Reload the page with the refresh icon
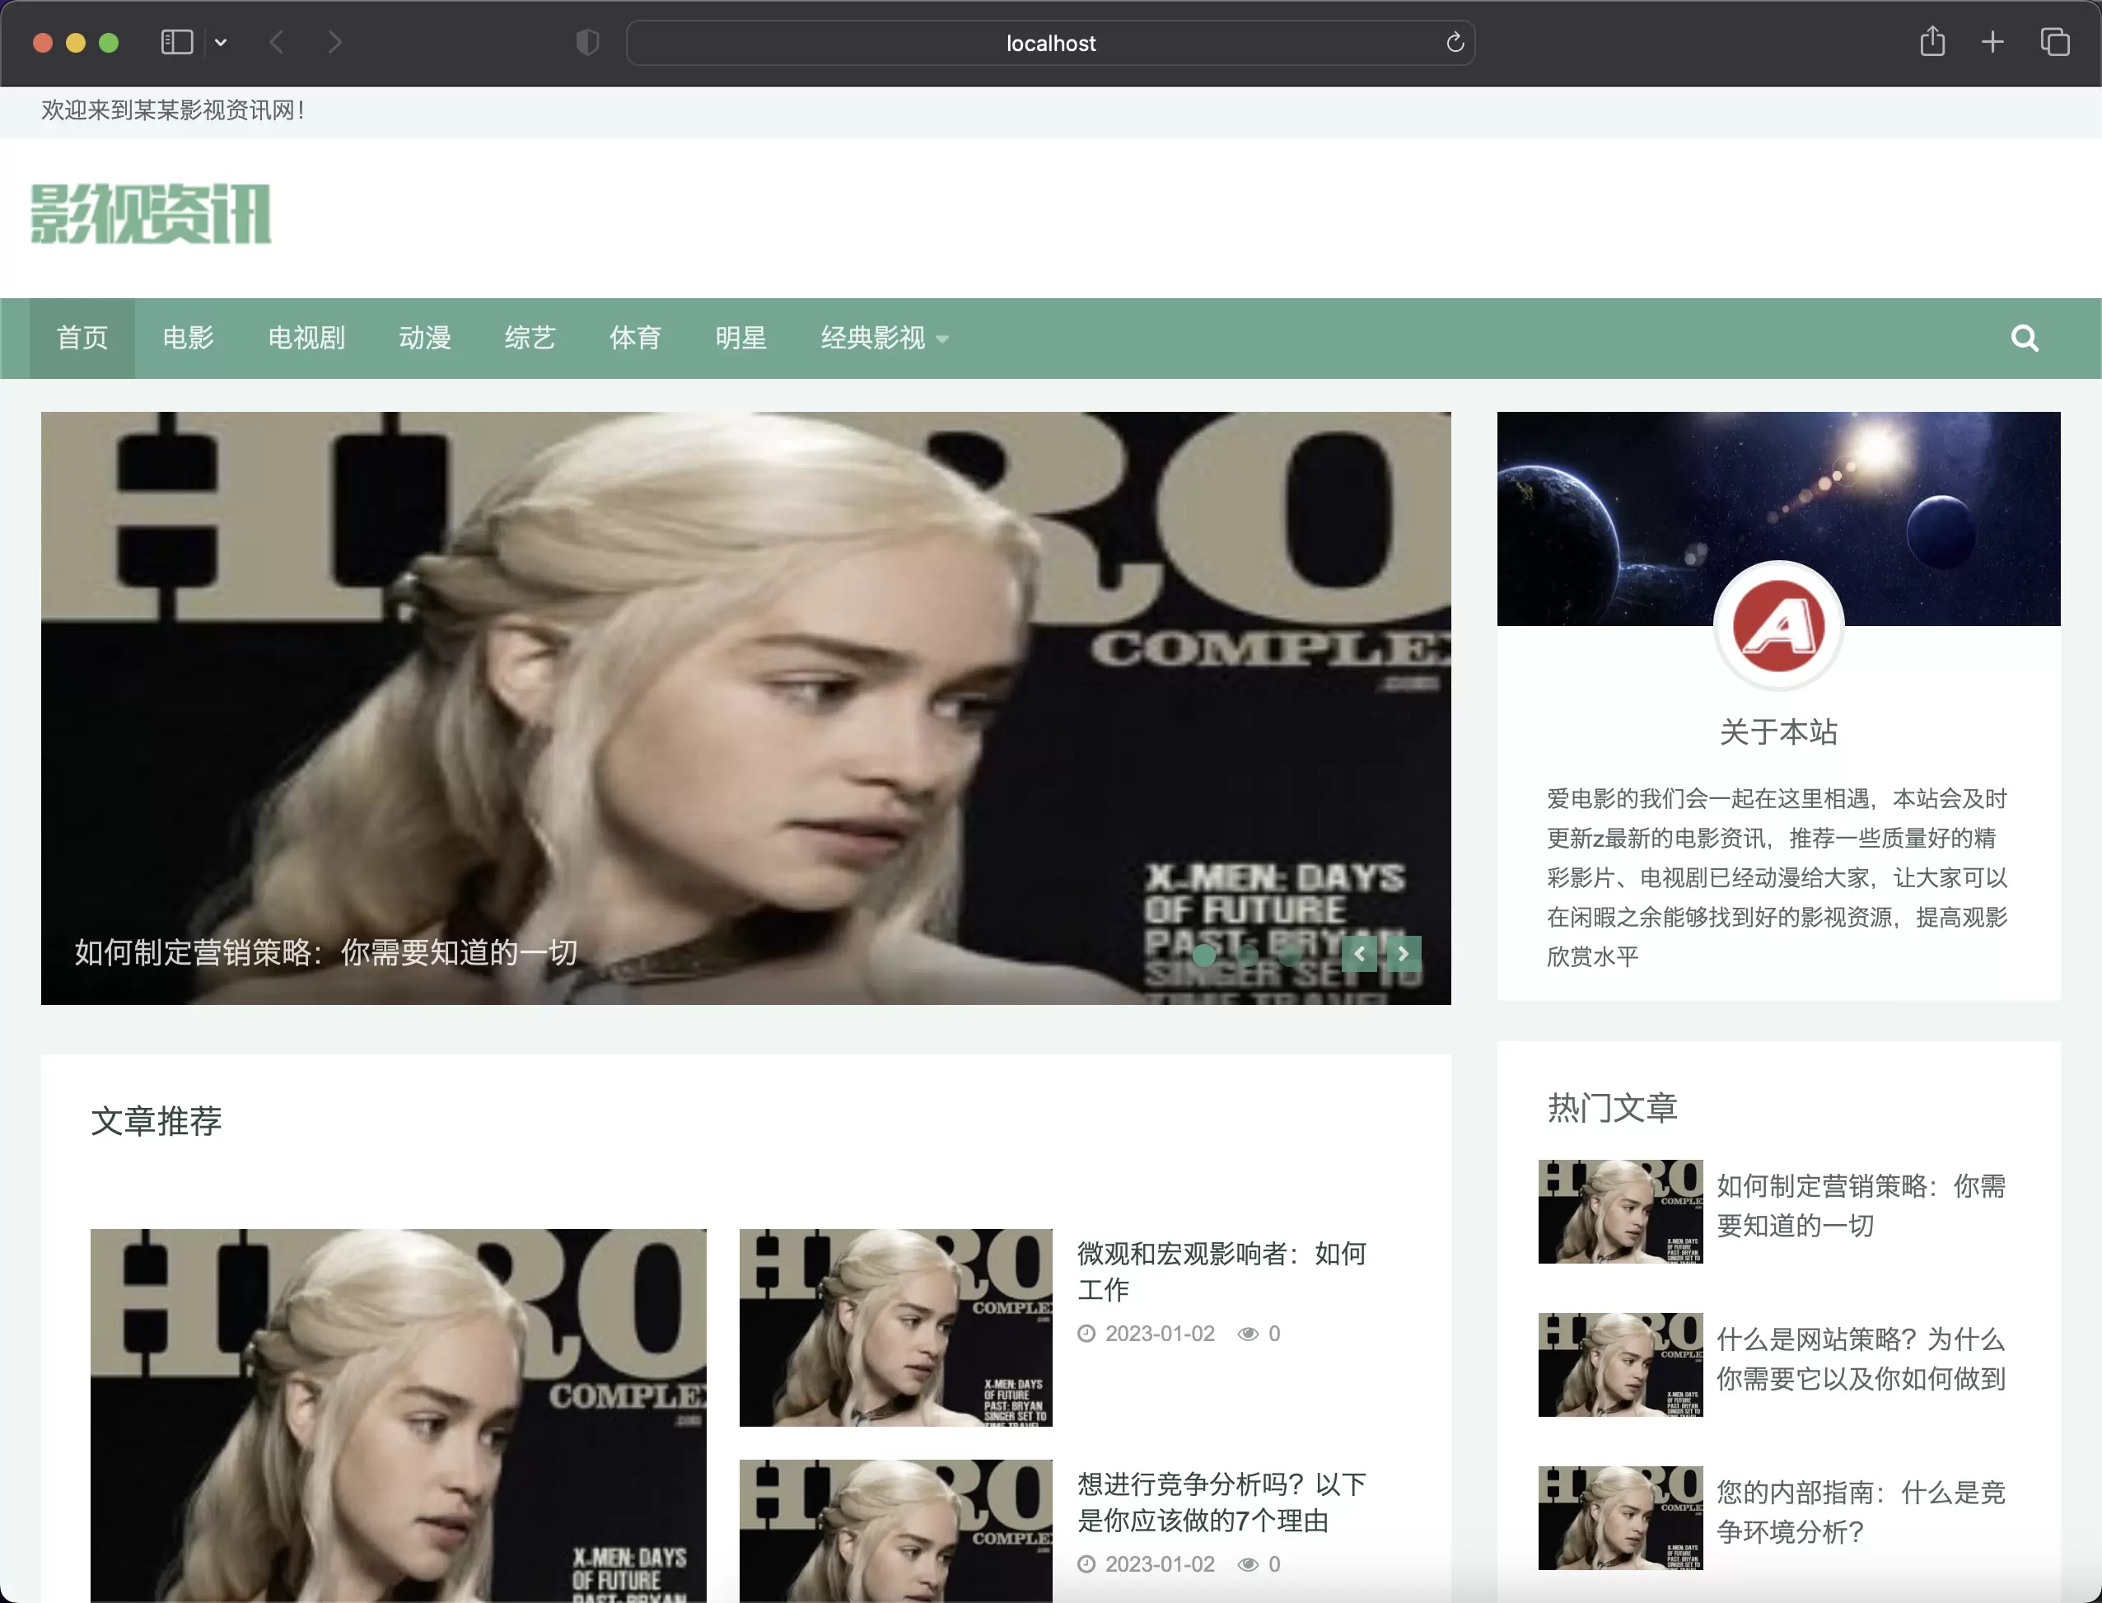The image size is (2102, 1603). click(1454, 43)
